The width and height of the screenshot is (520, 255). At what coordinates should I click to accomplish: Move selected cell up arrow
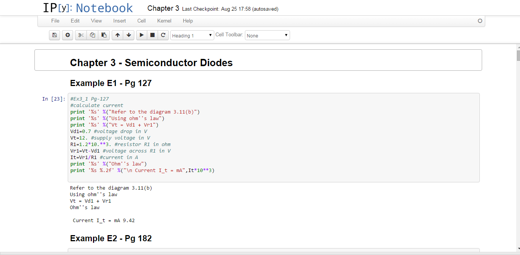(117, 35)
